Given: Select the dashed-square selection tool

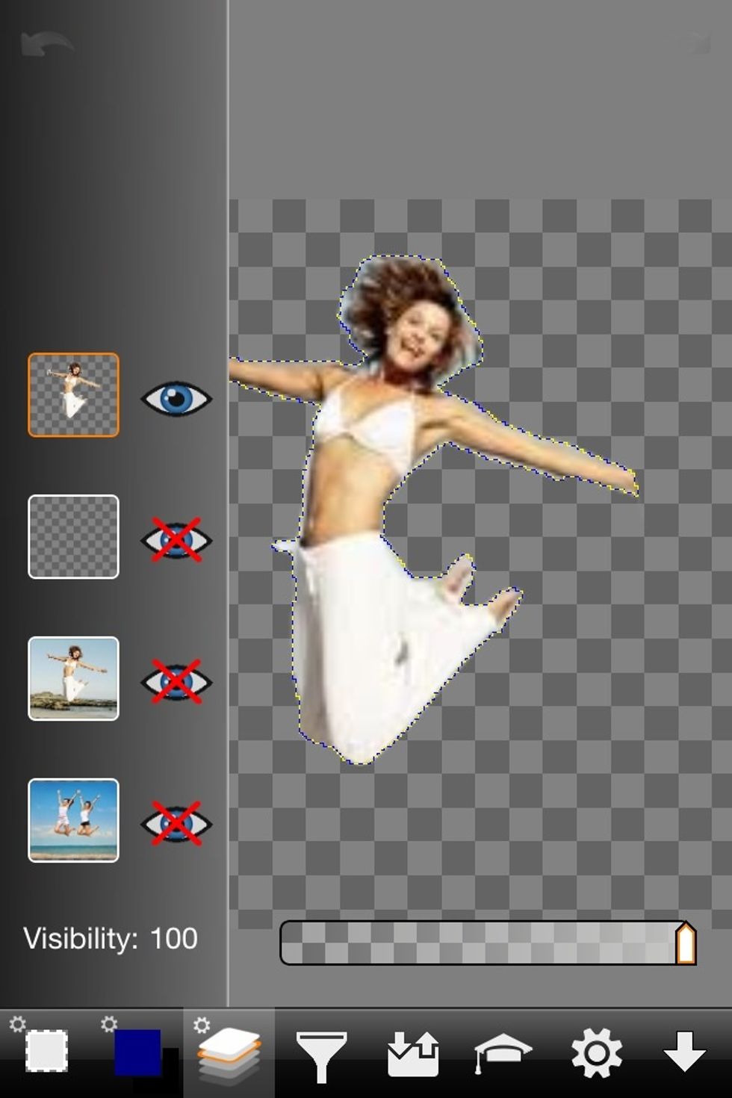Looking at the screenshot, I should tap(46, 1051).
